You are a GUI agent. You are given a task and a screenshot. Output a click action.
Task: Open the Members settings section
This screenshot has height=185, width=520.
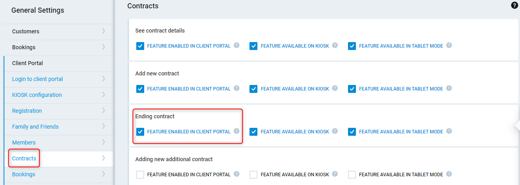click(x=24, y=143)
